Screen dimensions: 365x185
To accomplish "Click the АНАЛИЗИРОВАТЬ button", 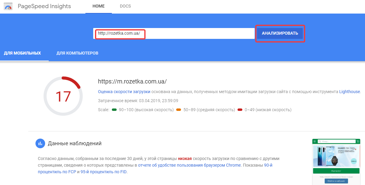I will point(280,33).
